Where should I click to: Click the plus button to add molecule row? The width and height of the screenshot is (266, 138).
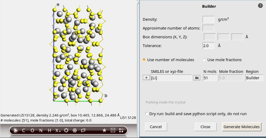coord(146,78)
